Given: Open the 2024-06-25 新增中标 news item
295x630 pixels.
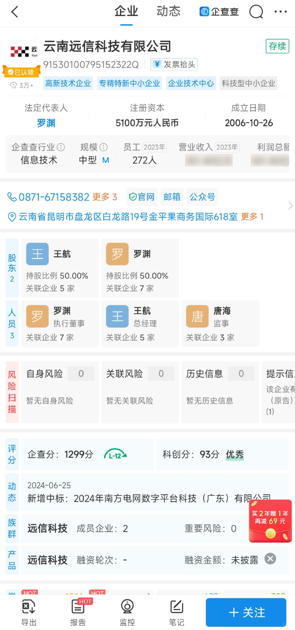Looking at the screenshot, I should [155, 492].
